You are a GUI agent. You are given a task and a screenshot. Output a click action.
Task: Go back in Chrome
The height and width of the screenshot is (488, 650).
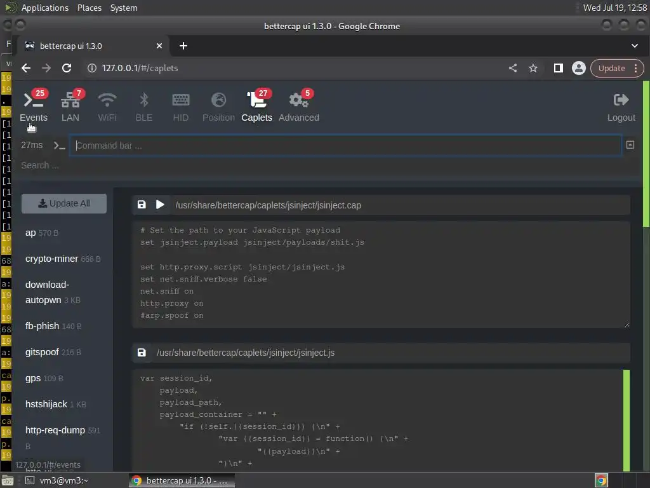coord(26,68)
